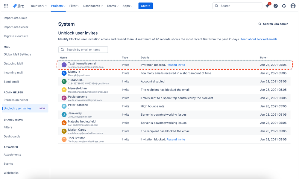Image resolution: width=299 pixels, height=179 pixels.
Task: Expand the Projects menu
Action: point(58,6)
